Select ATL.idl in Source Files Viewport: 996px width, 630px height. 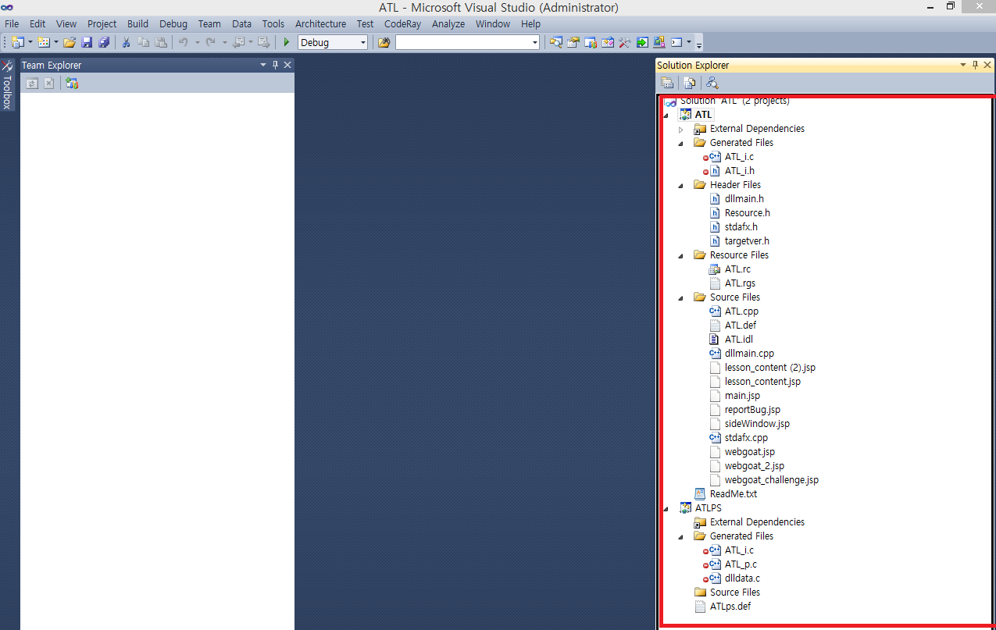coord(738,340)
